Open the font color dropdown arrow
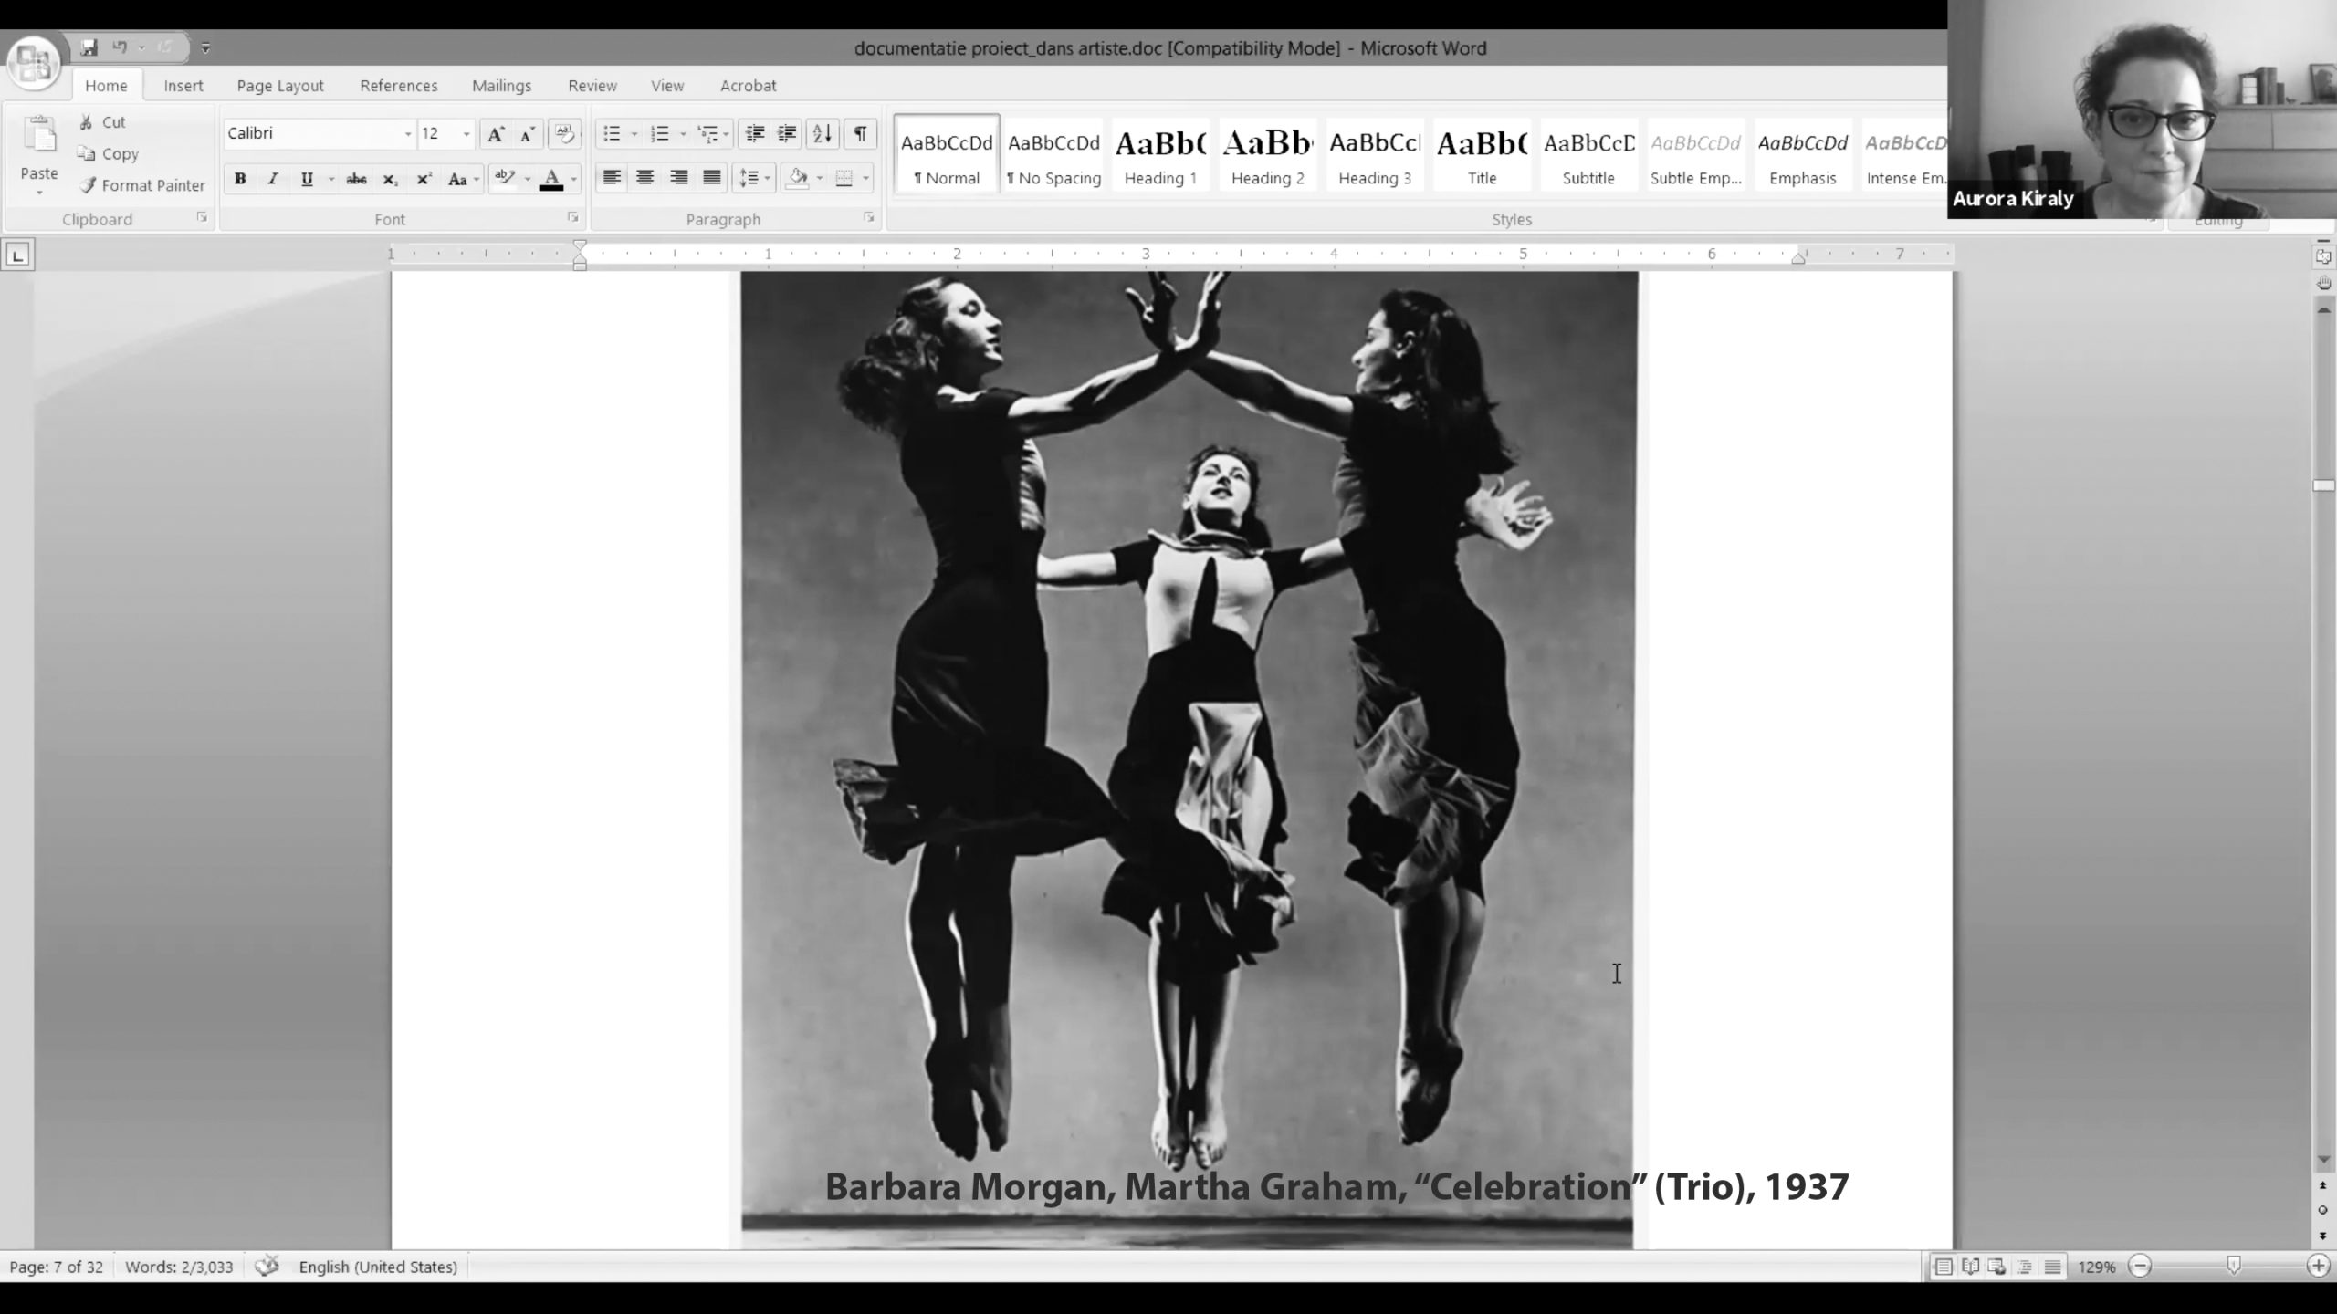Screen dimensions: 2337x1314 (x=574, y=179)
